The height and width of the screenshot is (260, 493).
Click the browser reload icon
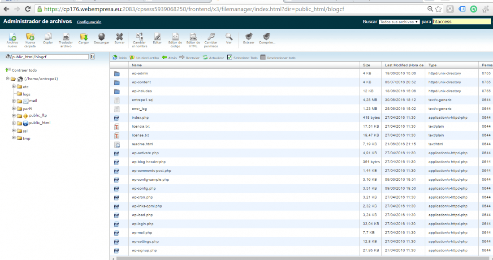(28, 9)
